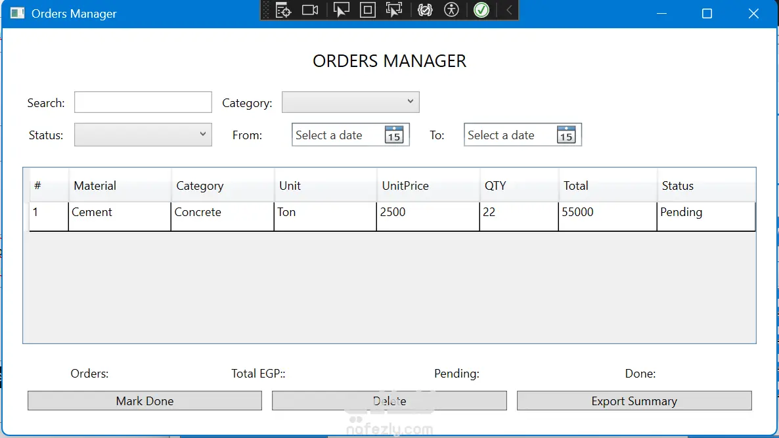Sort by the UnitPrice column header
Screen dimensions: 779x438
coord(428,185)
